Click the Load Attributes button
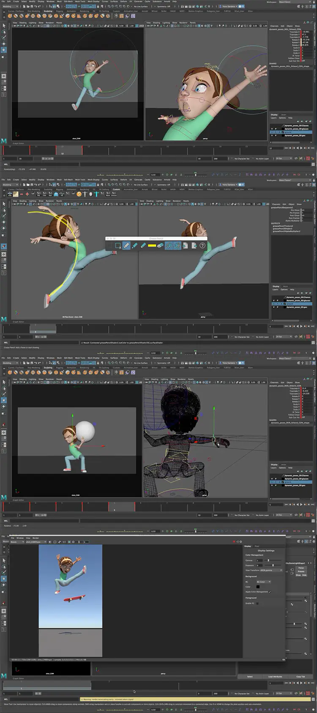The image size is (317, 713). tap(275, 677)
